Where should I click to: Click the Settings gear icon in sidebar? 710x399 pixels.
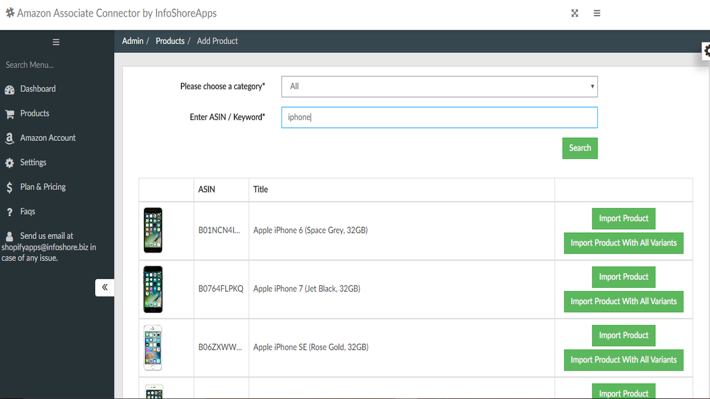[x=9, y=163]
